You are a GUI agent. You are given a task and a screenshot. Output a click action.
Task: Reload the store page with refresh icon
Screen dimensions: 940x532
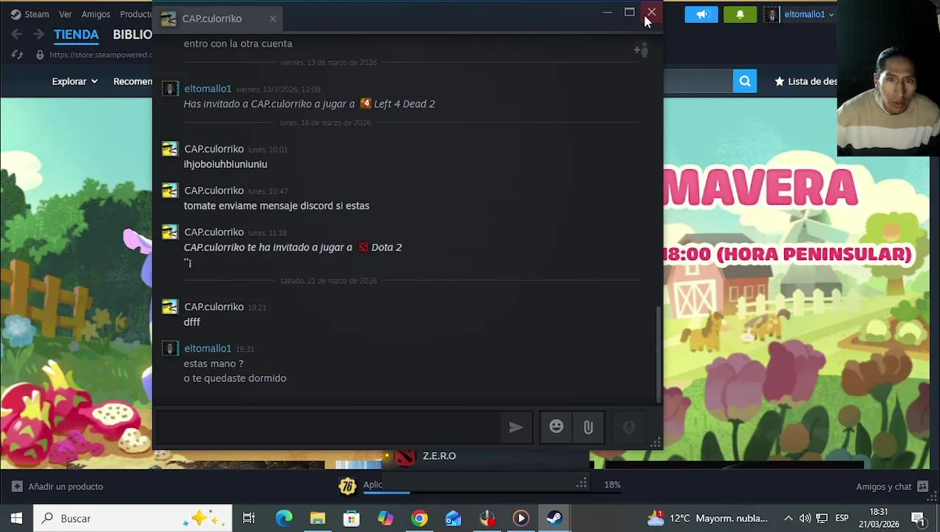point(18,55)
